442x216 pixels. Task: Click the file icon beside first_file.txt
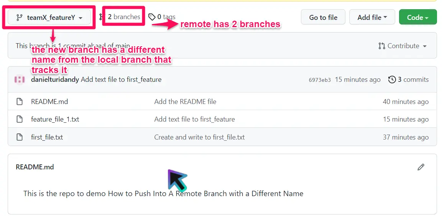tap(20, 137)
